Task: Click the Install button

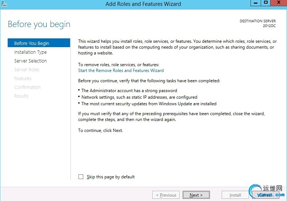Action: [x=235, y=195]
